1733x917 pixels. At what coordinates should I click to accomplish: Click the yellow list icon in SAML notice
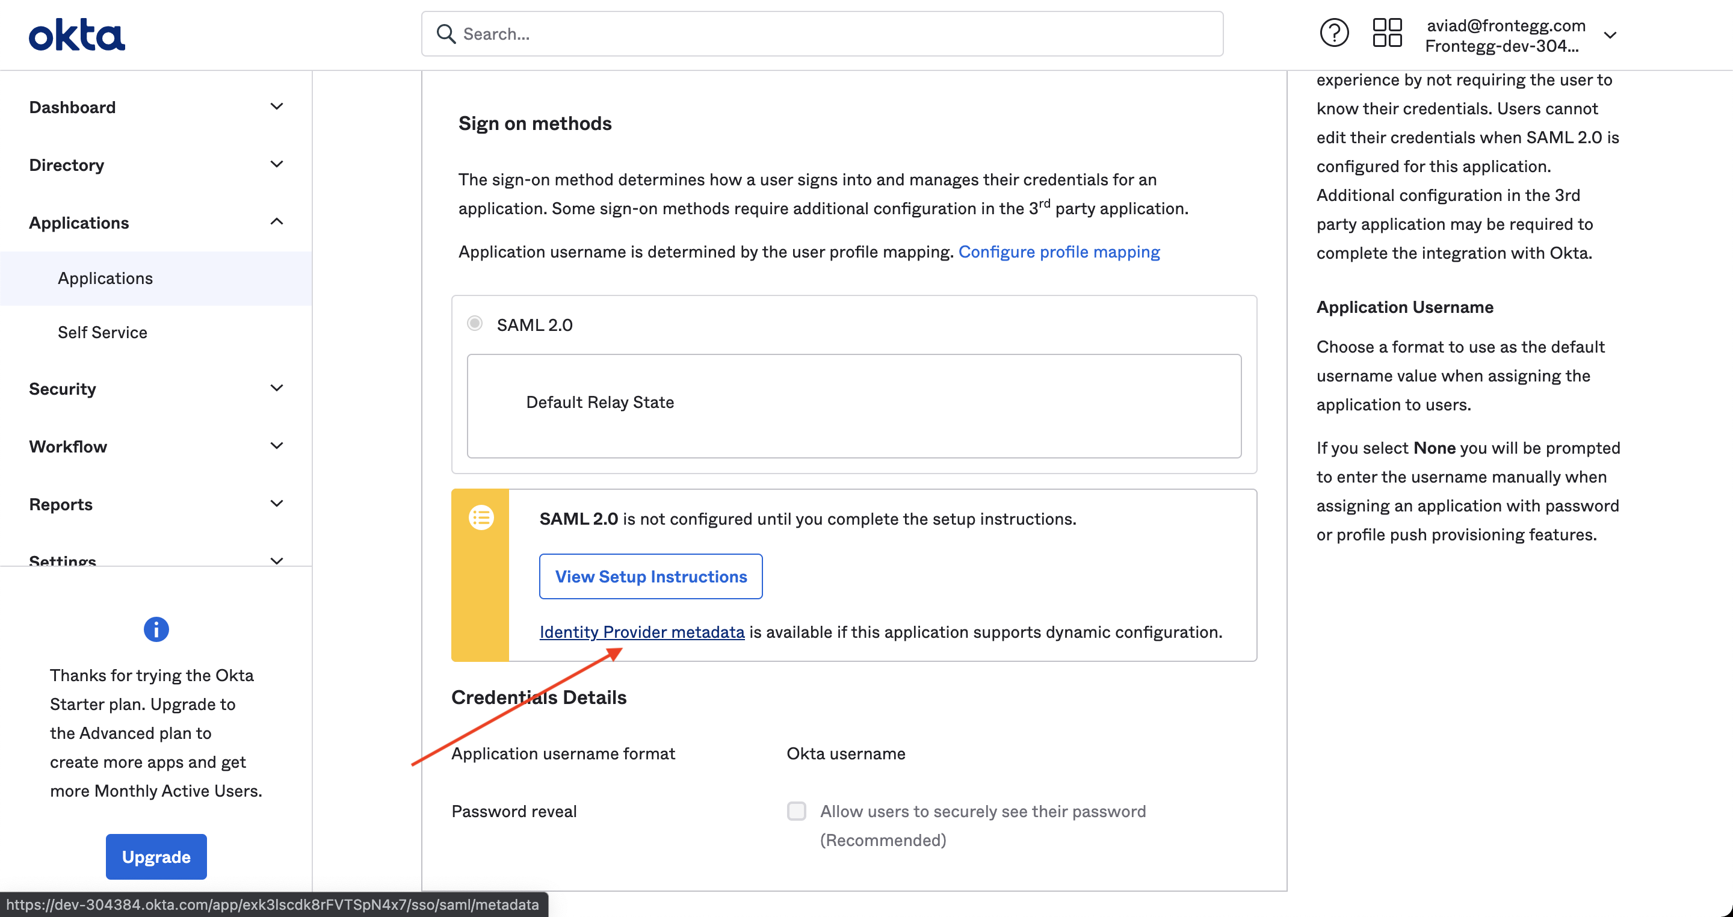pos(481,517)
